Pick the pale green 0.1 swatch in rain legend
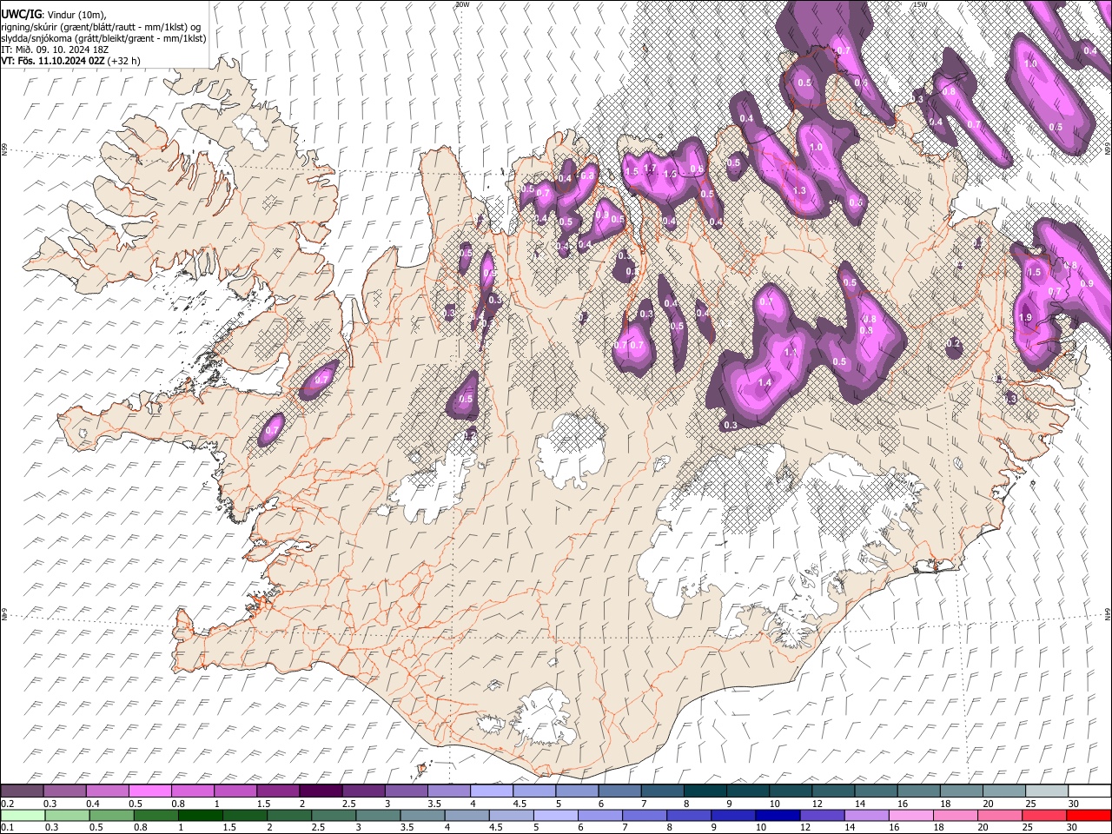The height and width of the screenshot is (834, 1112). 22,815
